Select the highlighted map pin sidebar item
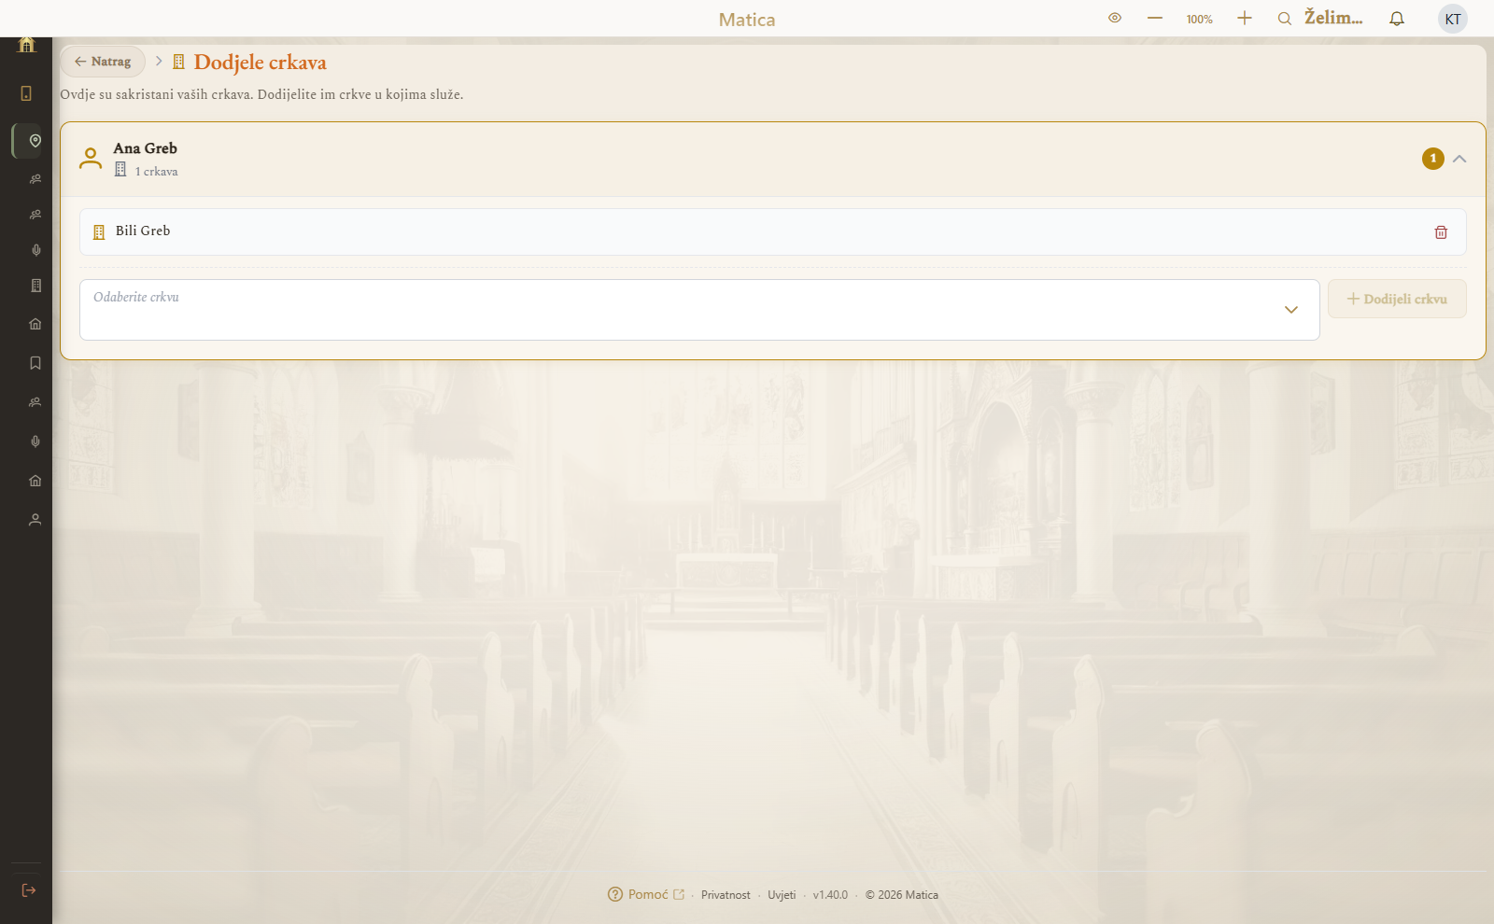The height and width of the screenshot is (924, 1494). [35, 141]
